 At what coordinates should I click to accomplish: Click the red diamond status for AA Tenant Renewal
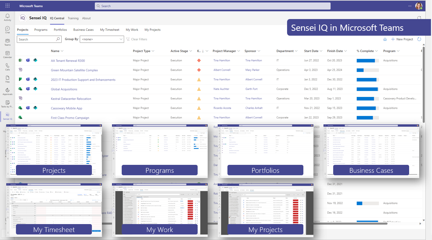pyautogui.click(x=199, y=61)
